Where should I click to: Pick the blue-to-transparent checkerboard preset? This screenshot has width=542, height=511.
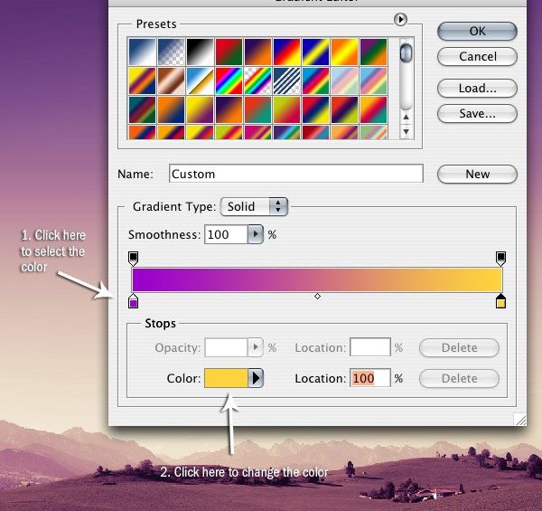coord(171,52)
